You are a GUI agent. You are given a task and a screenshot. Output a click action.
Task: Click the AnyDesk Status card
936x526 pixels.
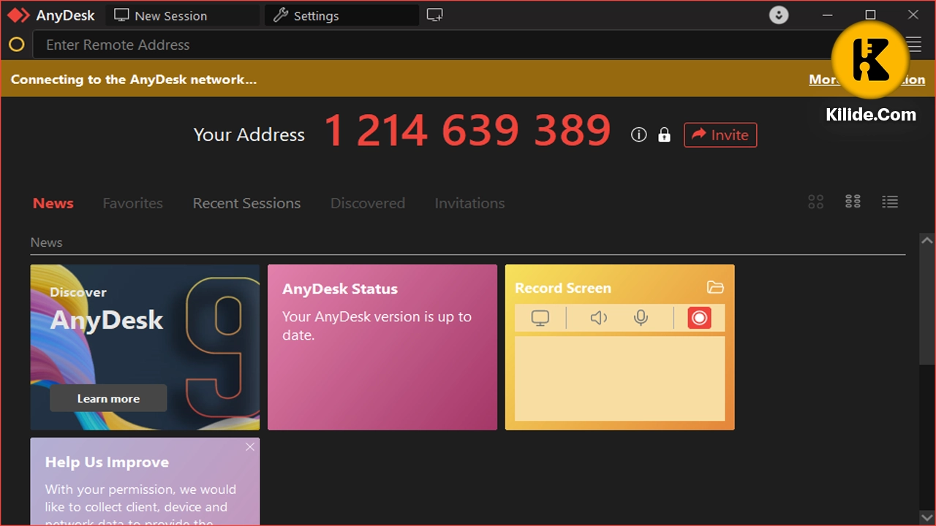pyautogui.click(x=382, y=347)
